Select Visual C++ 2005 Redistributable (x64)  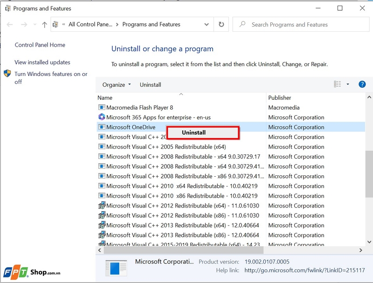point(231,147)
